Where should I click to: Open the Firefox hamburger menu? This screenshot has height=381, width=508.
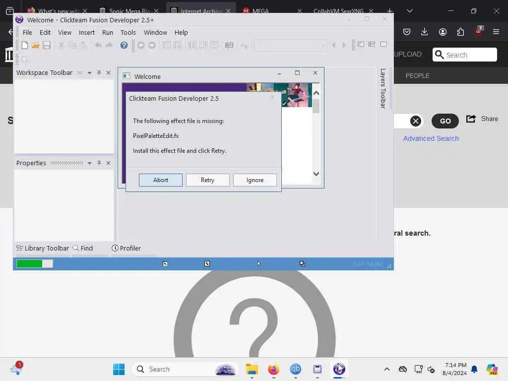point(496,32)
